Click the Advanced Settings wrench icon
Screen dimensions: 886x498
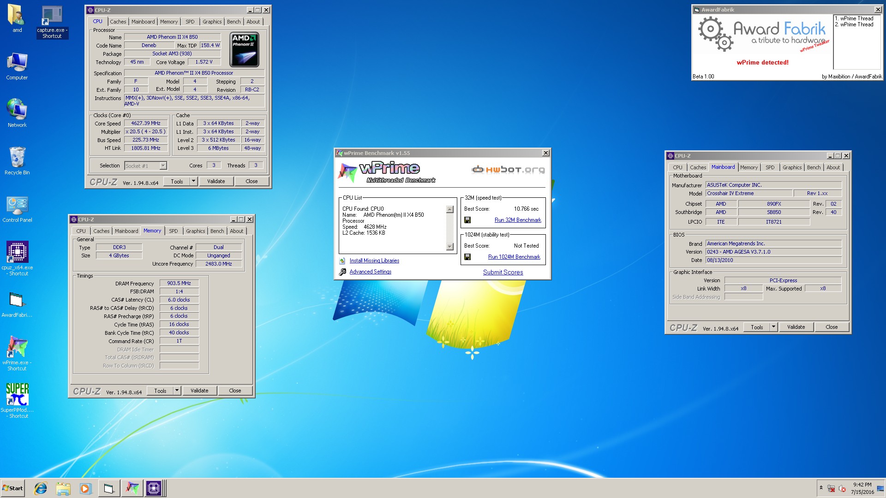coord(342,272)
